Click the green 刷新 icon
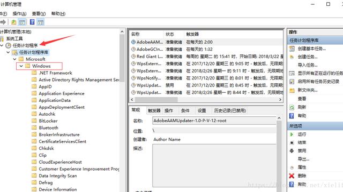The image size is (343, 192). [292, 107]
